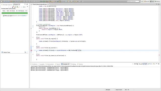Open the Package Explorer tab
161x91 pixels.
point(7,5)
